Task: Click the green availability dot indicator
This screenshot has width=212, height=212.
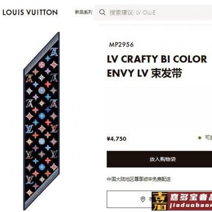Action: click(x=200, y=138)
